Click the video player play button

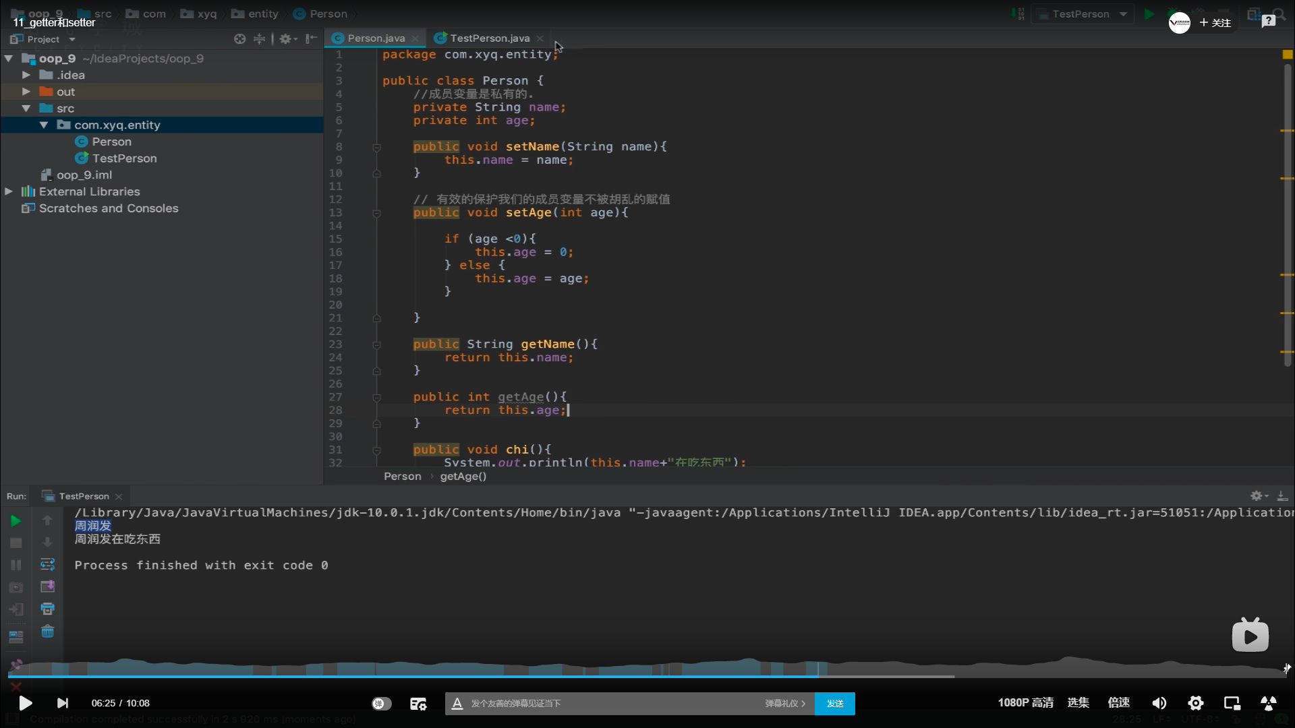point(25,703)
